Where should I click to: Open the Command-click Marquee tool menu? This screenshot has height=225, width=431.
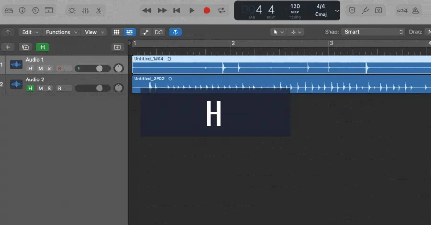point(296,32)
